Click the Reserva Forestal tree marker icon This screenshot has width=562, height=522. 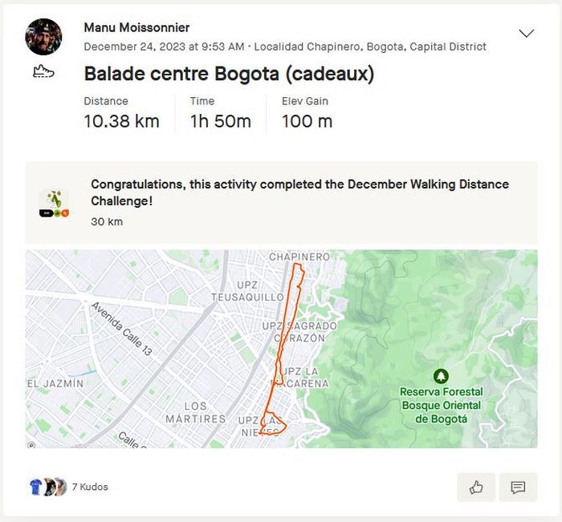pos(441,376)
